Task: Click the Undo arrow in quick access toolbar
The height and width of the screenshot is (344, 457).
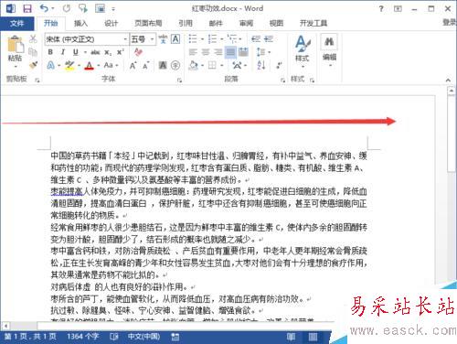Action: [44, 8]
